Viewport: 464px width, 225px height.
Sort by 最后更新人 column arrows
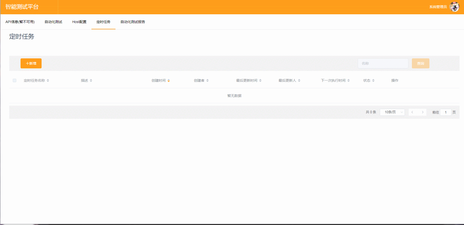pyautogui.click(x=299, y=80)
